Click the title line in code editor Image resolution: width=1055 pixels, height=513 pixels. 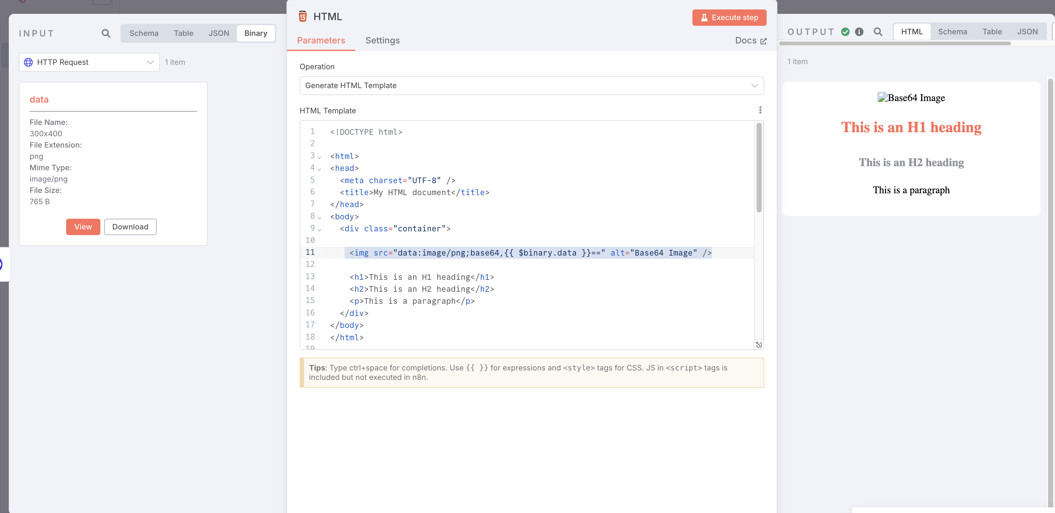click(x=415, y=192)
